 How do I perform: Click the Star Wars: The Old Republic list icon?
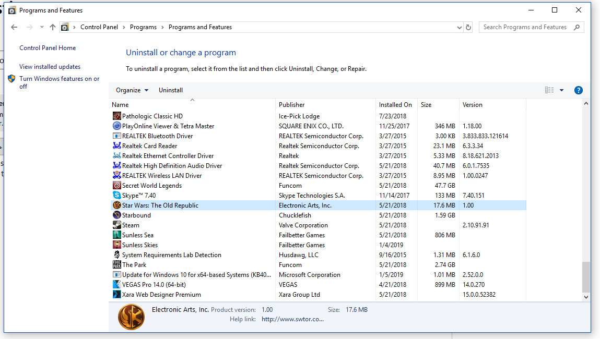(x=116, y=205)
